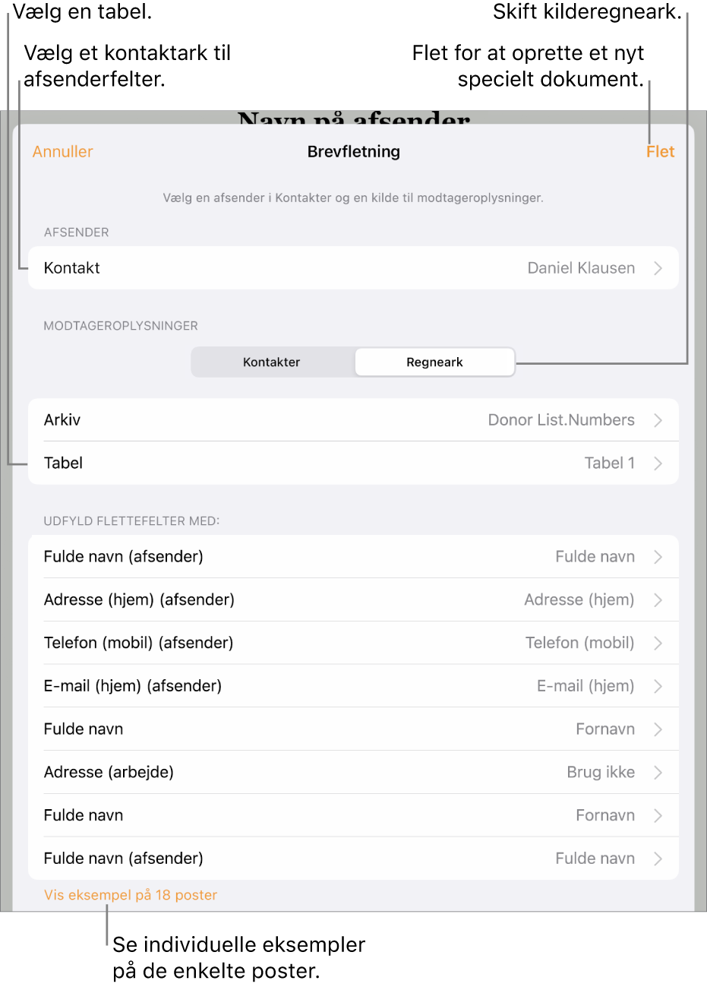Screen dimensions: 707x990
Task: Open Vis eksempel på 18 poster link
Action: 131,895
